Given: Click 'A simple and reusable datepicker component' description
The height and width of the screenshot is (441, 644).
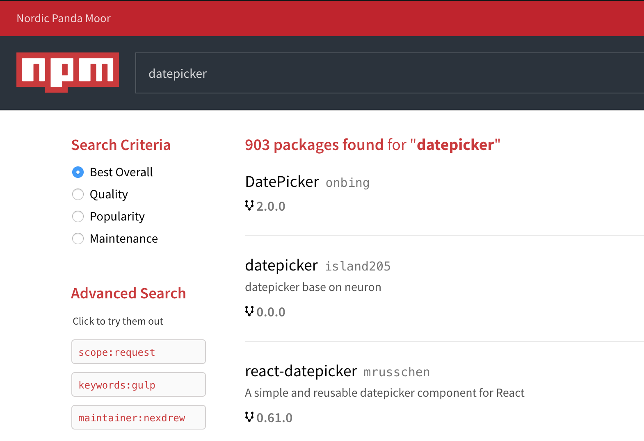Looking at the screenshot, I should (384, 393).
